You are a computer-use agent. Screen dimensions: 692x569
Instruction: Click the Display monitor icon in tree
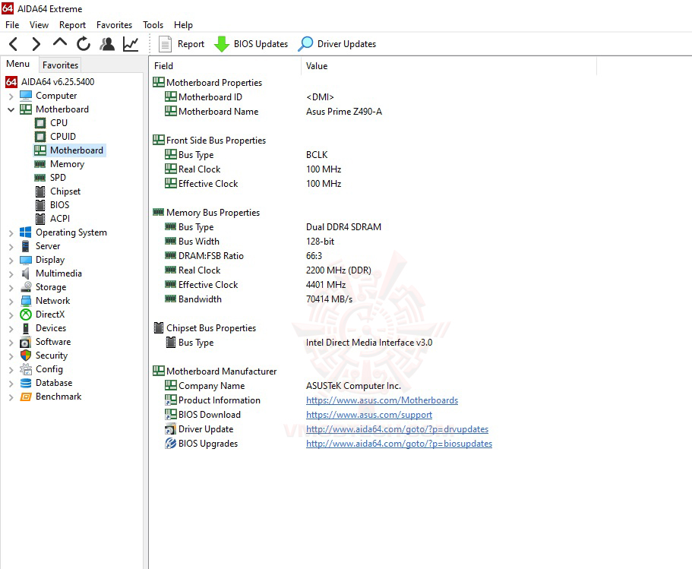(x=26, y=260)
